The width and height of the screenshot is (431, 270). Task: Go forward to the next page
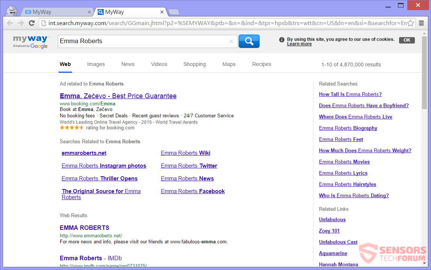tap(21, 23)
